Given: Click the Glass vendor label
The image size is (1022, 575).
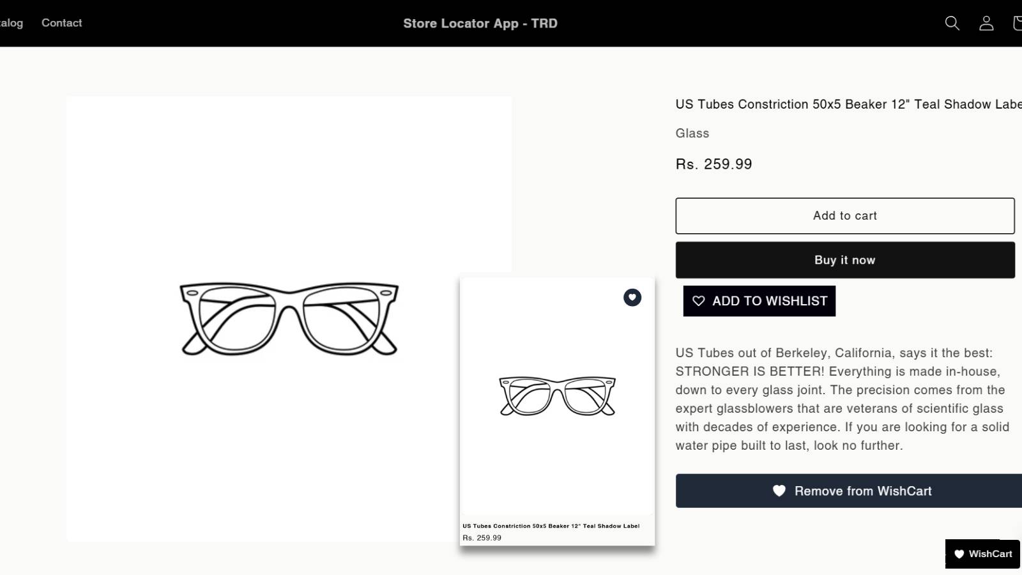Looking at the screenshot, I should pyautogui.click(x=692, y=133).
